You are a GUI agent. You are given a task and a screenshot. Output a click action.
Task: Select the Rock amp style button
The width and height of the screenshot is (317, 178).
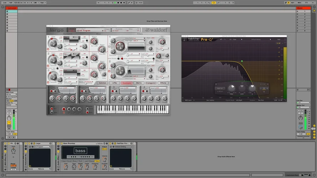click(x=80, y=161)
